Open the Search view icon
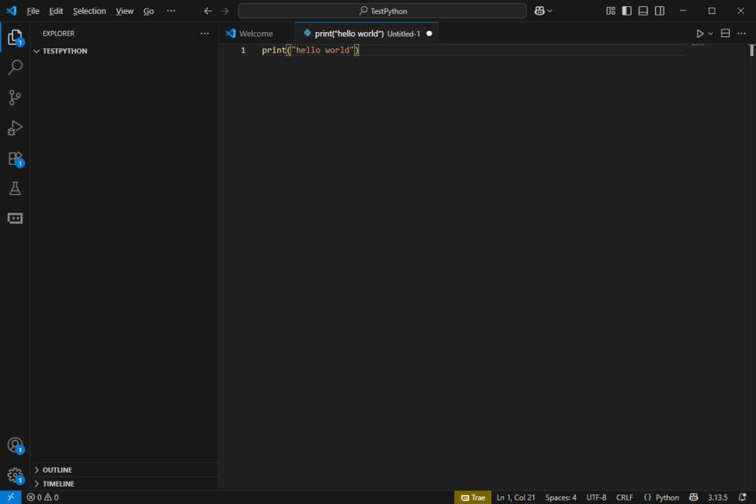The image size is (756, 504). (15, 67)
